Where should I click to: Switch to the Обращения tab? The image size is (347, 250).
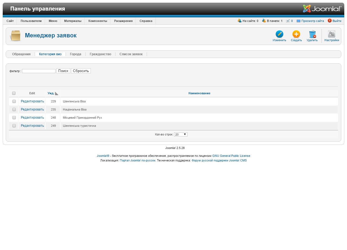[x=21, y=54]
